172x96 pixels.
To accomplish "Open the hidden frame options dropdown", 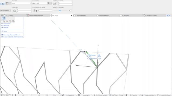I will [5, 11].
